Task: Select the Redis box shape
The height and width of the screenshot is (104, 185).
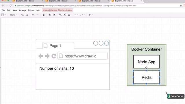Action: [x=147, y=77]
